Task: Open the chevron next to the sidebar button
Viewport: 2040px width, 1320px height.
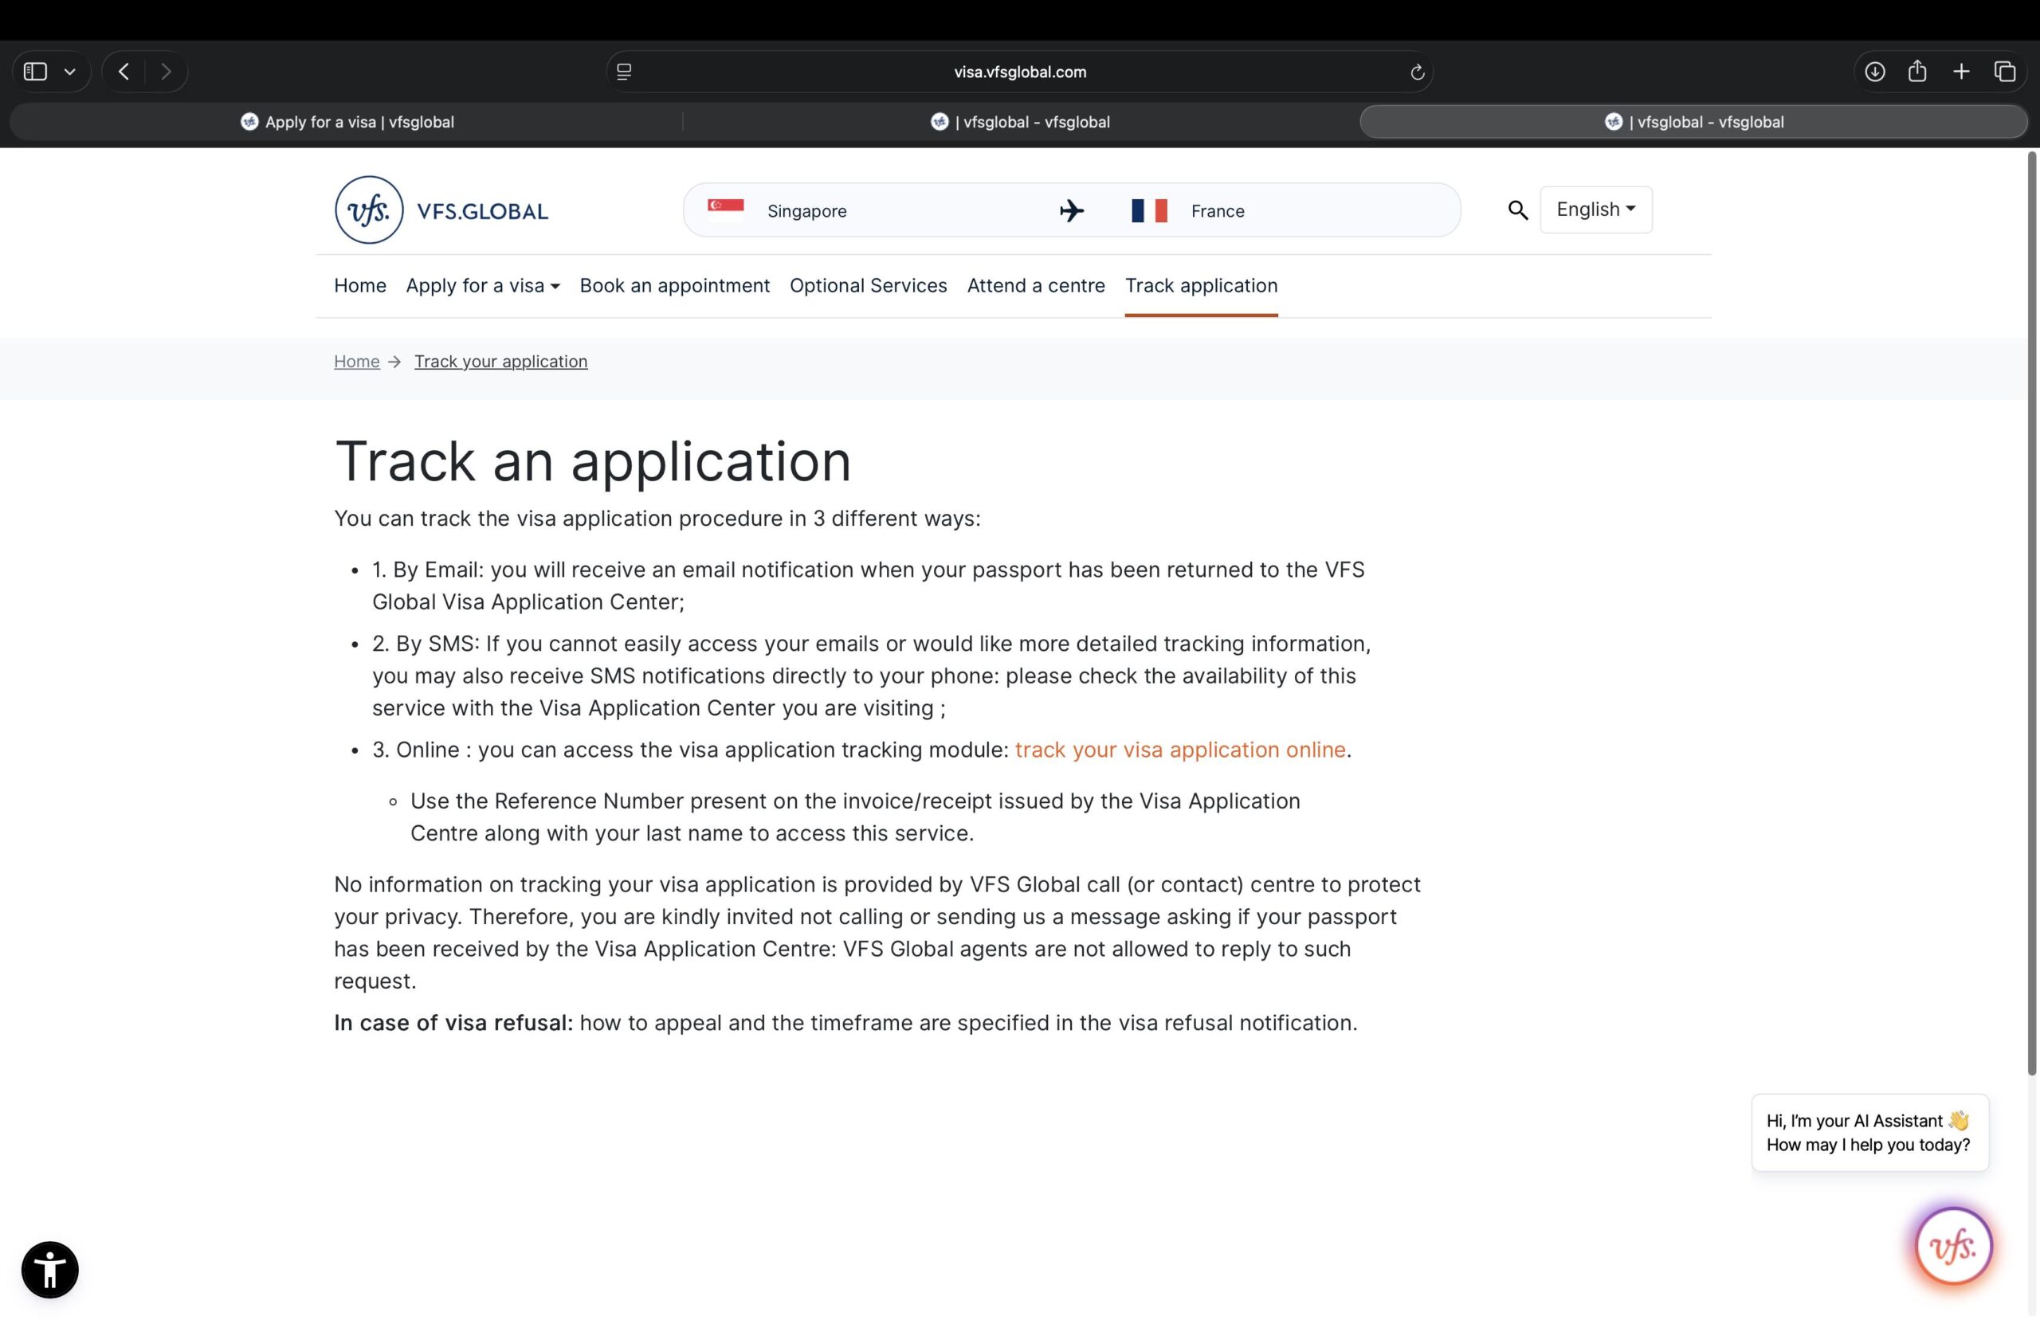Action: 71,72
